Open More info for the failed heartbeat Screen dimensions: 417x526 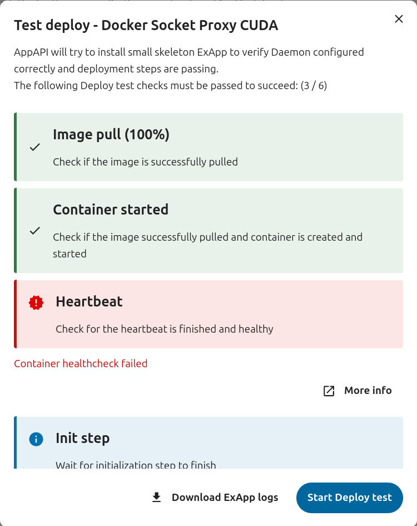[368, 391]
